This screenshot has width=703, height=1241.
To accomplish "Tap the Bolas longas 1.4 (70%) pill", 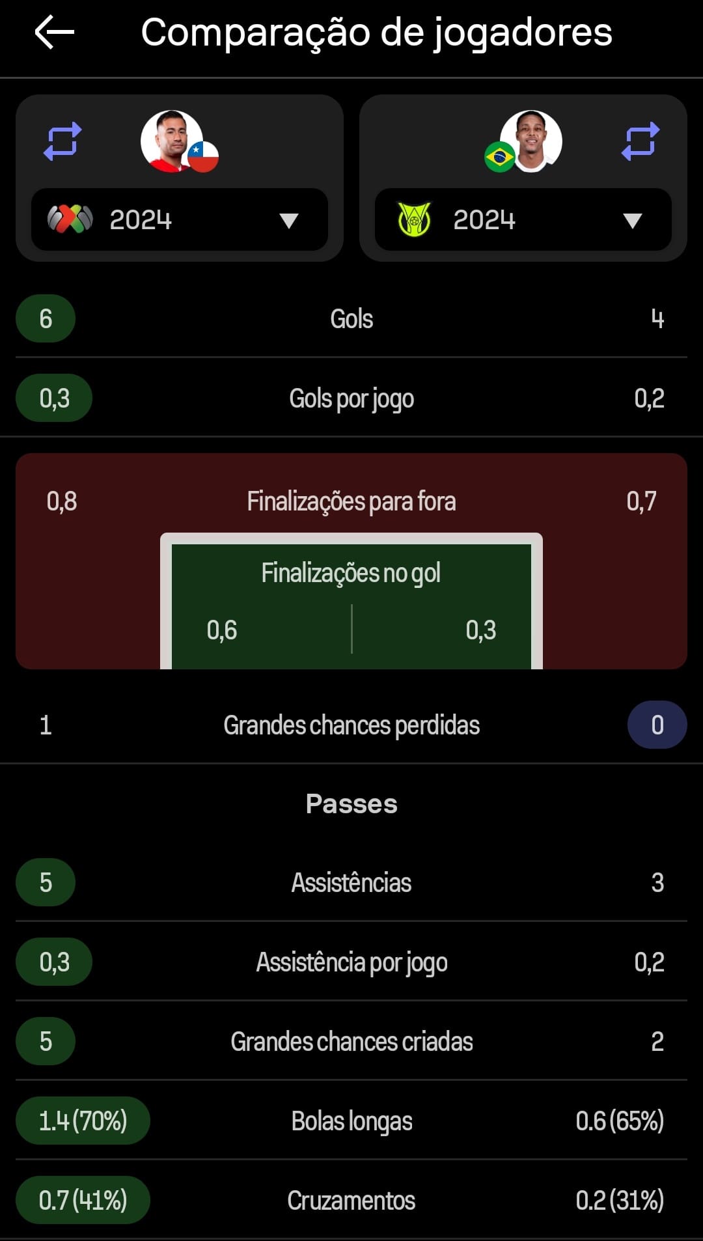I will [83, 1121].
